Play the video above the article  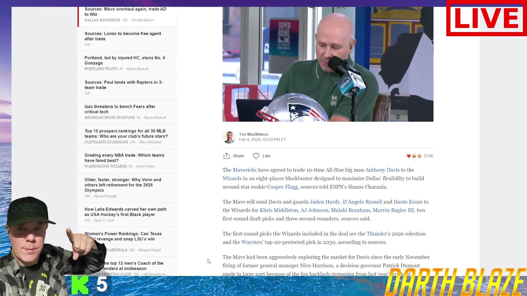coord(328,64)
